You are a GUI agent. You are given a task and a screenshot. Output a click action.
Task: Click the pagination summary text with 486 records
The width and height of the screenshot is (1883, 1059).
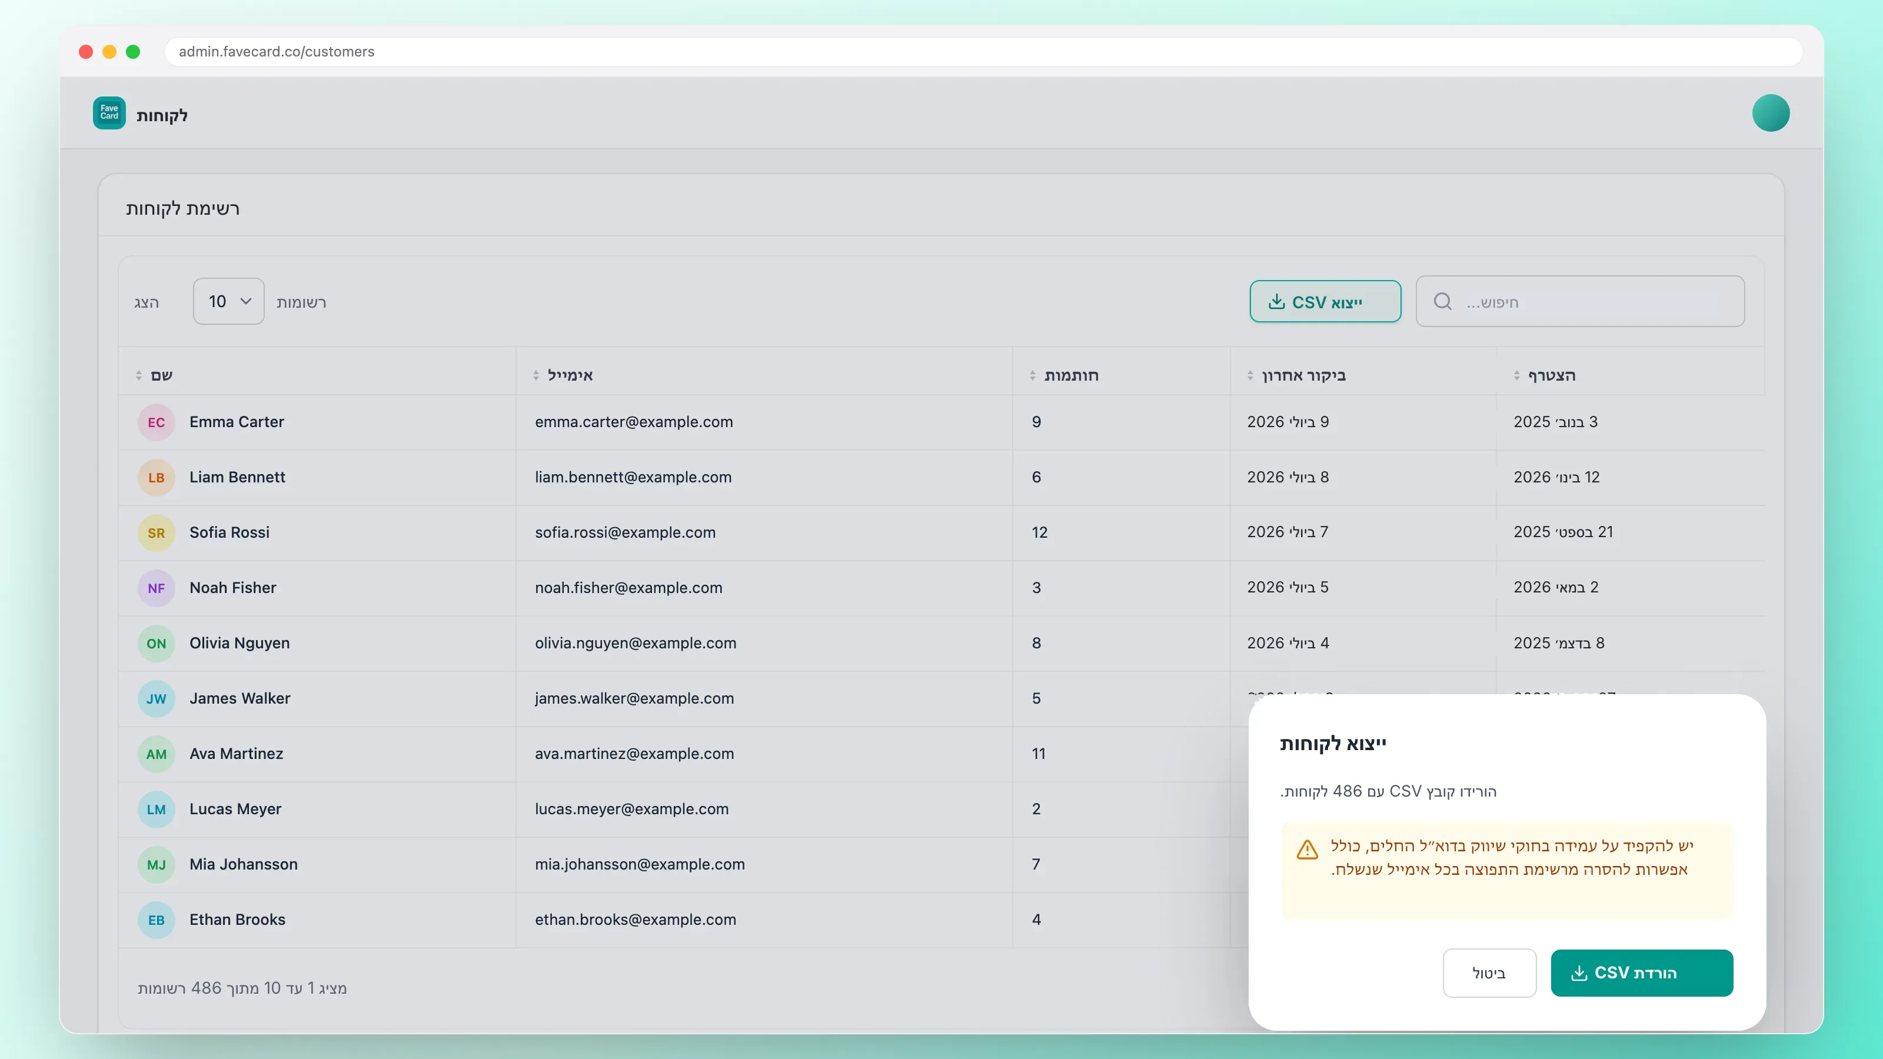(x=242, y=988)
